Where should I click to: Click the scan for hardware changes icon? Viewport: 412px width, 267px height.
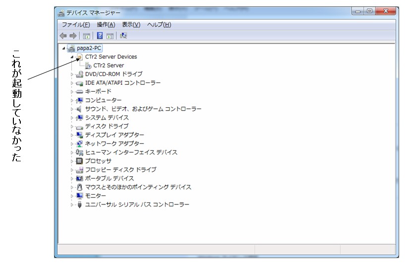[x=123, y=36]
